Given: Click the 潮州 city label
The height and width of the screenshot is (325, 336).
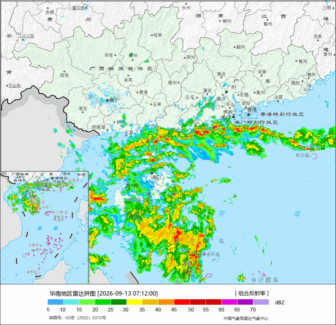Looking at the screenshot, I should 311,75.
